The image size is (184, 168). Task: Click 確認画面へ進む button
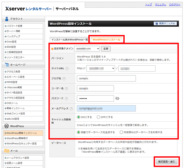[167, 162]
